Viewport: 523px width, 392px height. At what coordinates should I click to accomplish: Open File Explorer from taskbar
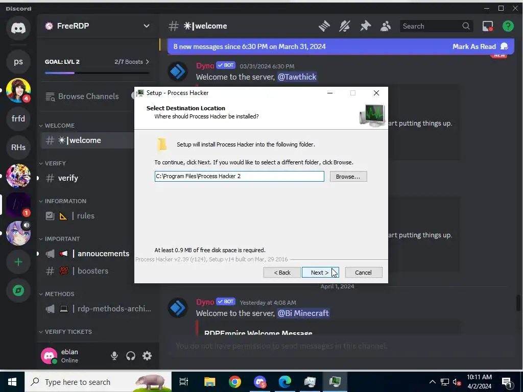click(210, 382)
